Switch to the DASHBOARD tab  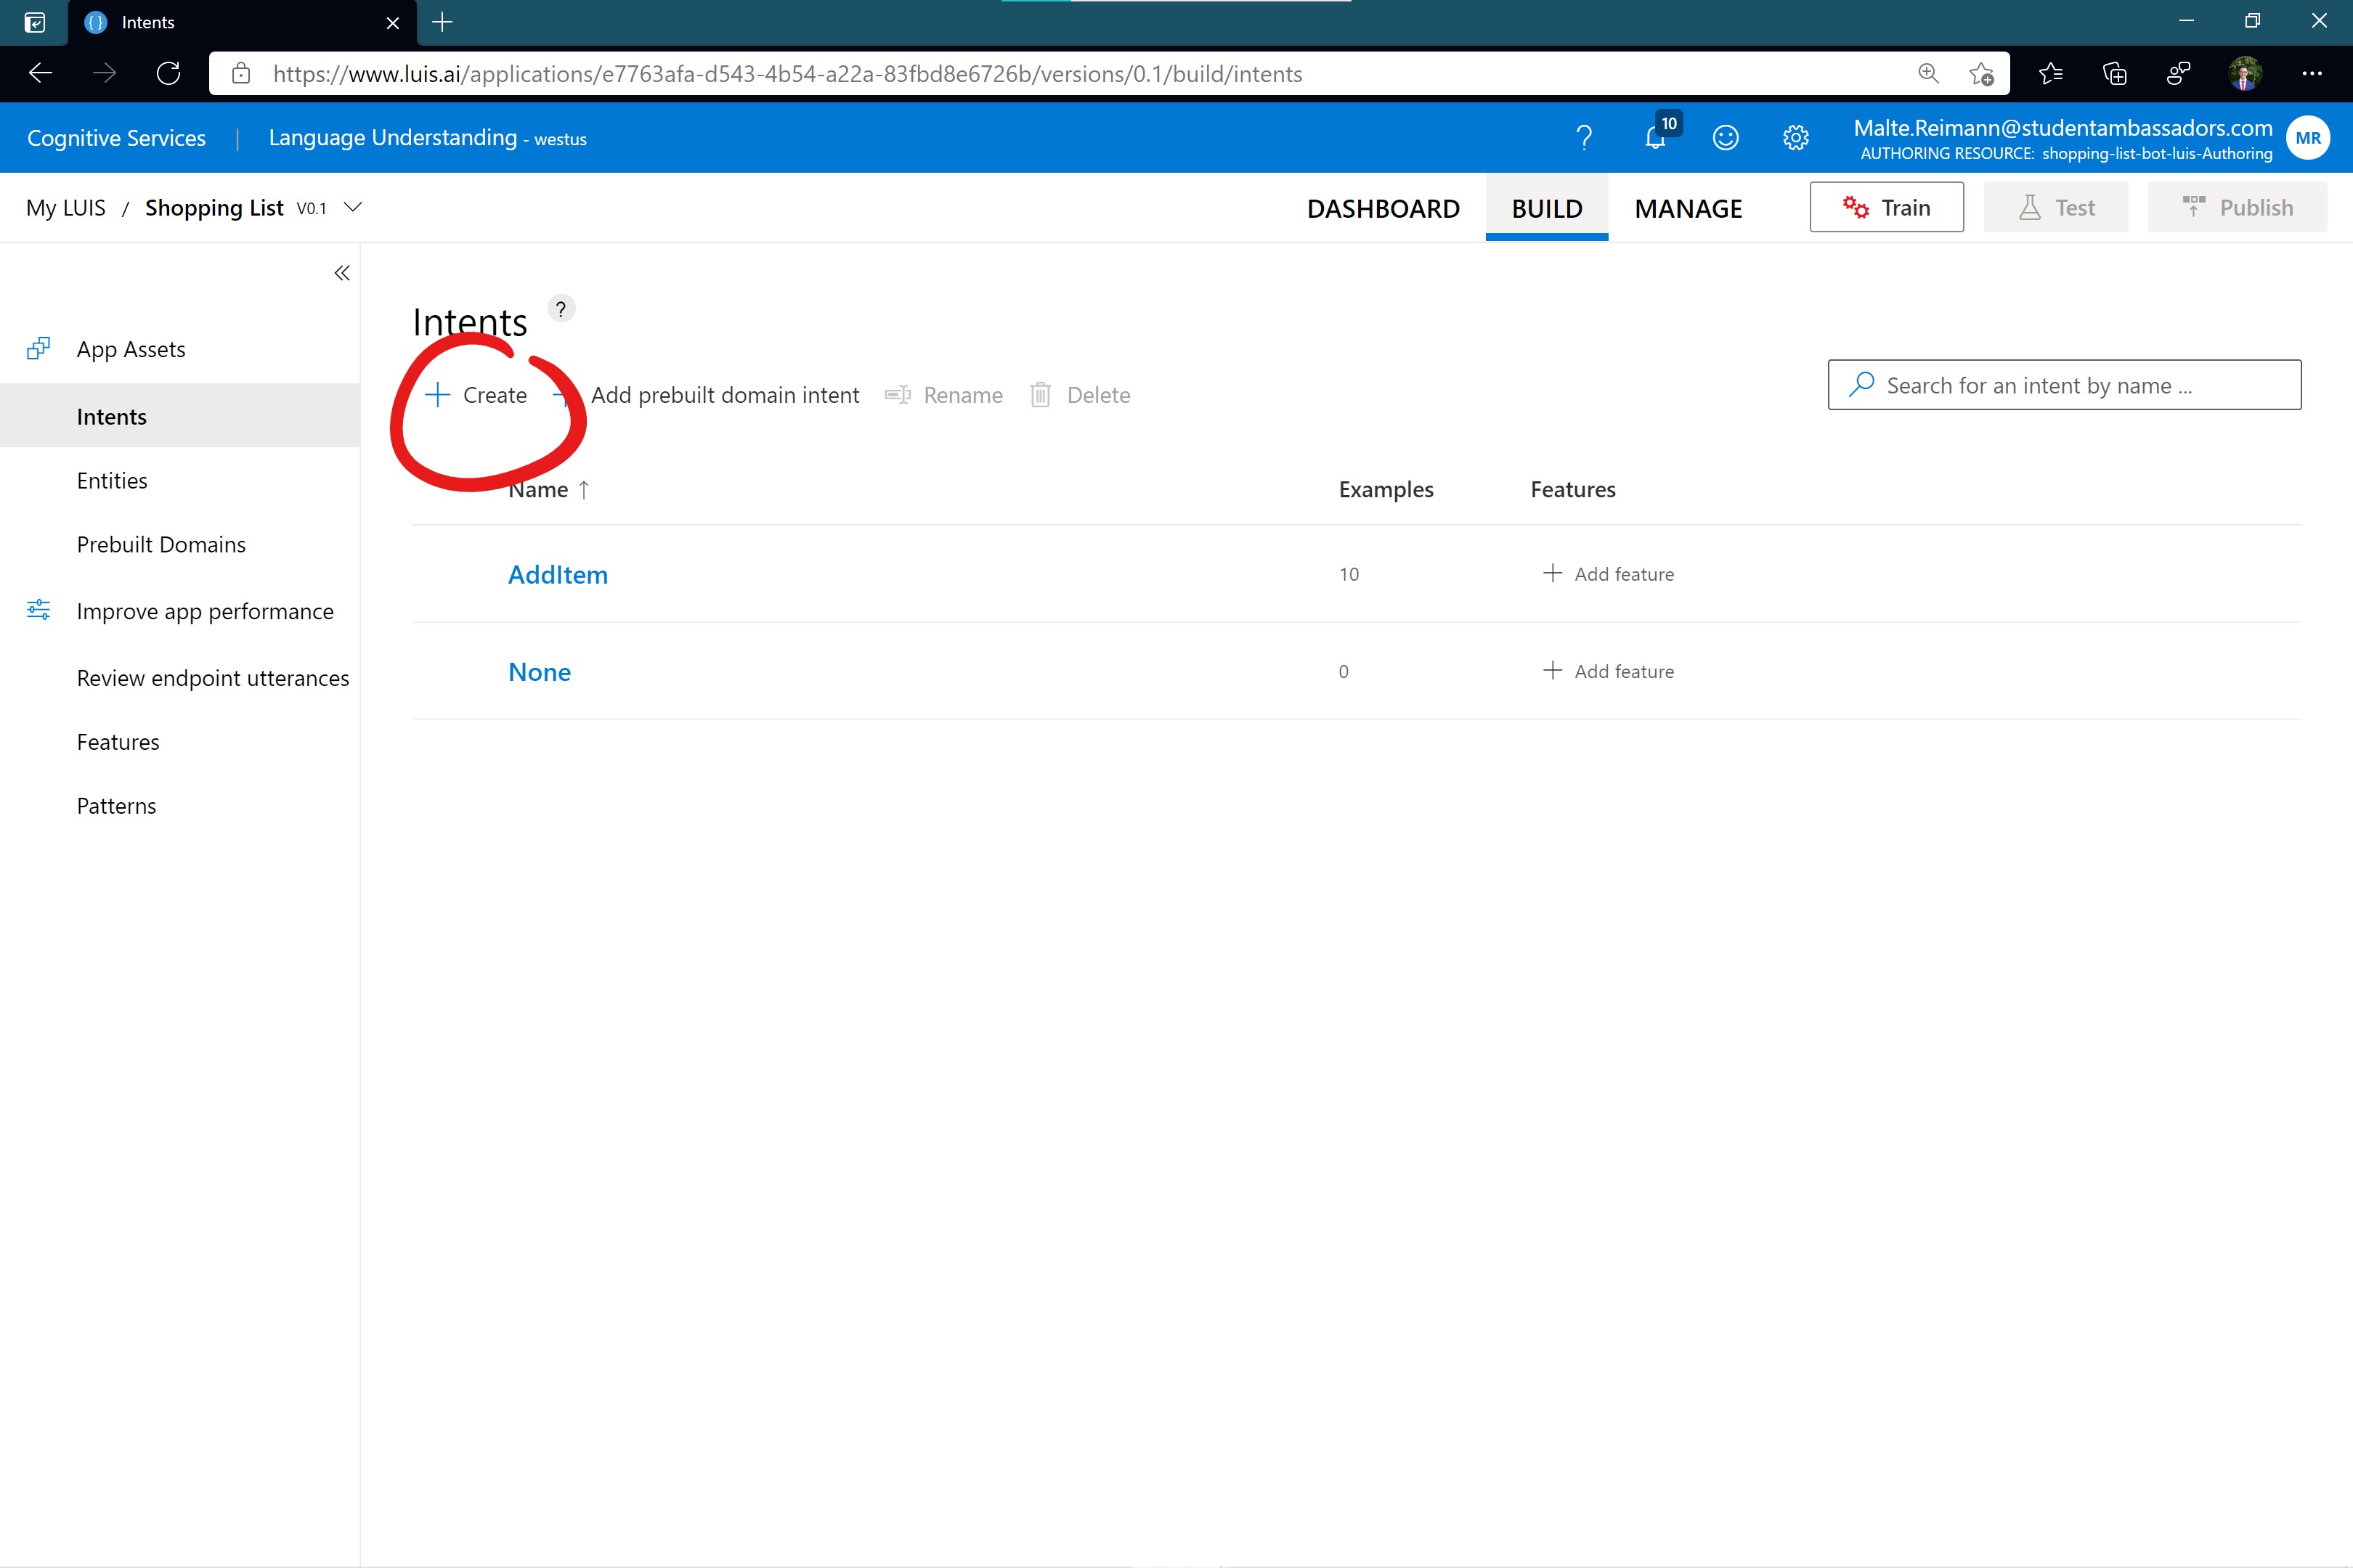[x=1383, y=208]
